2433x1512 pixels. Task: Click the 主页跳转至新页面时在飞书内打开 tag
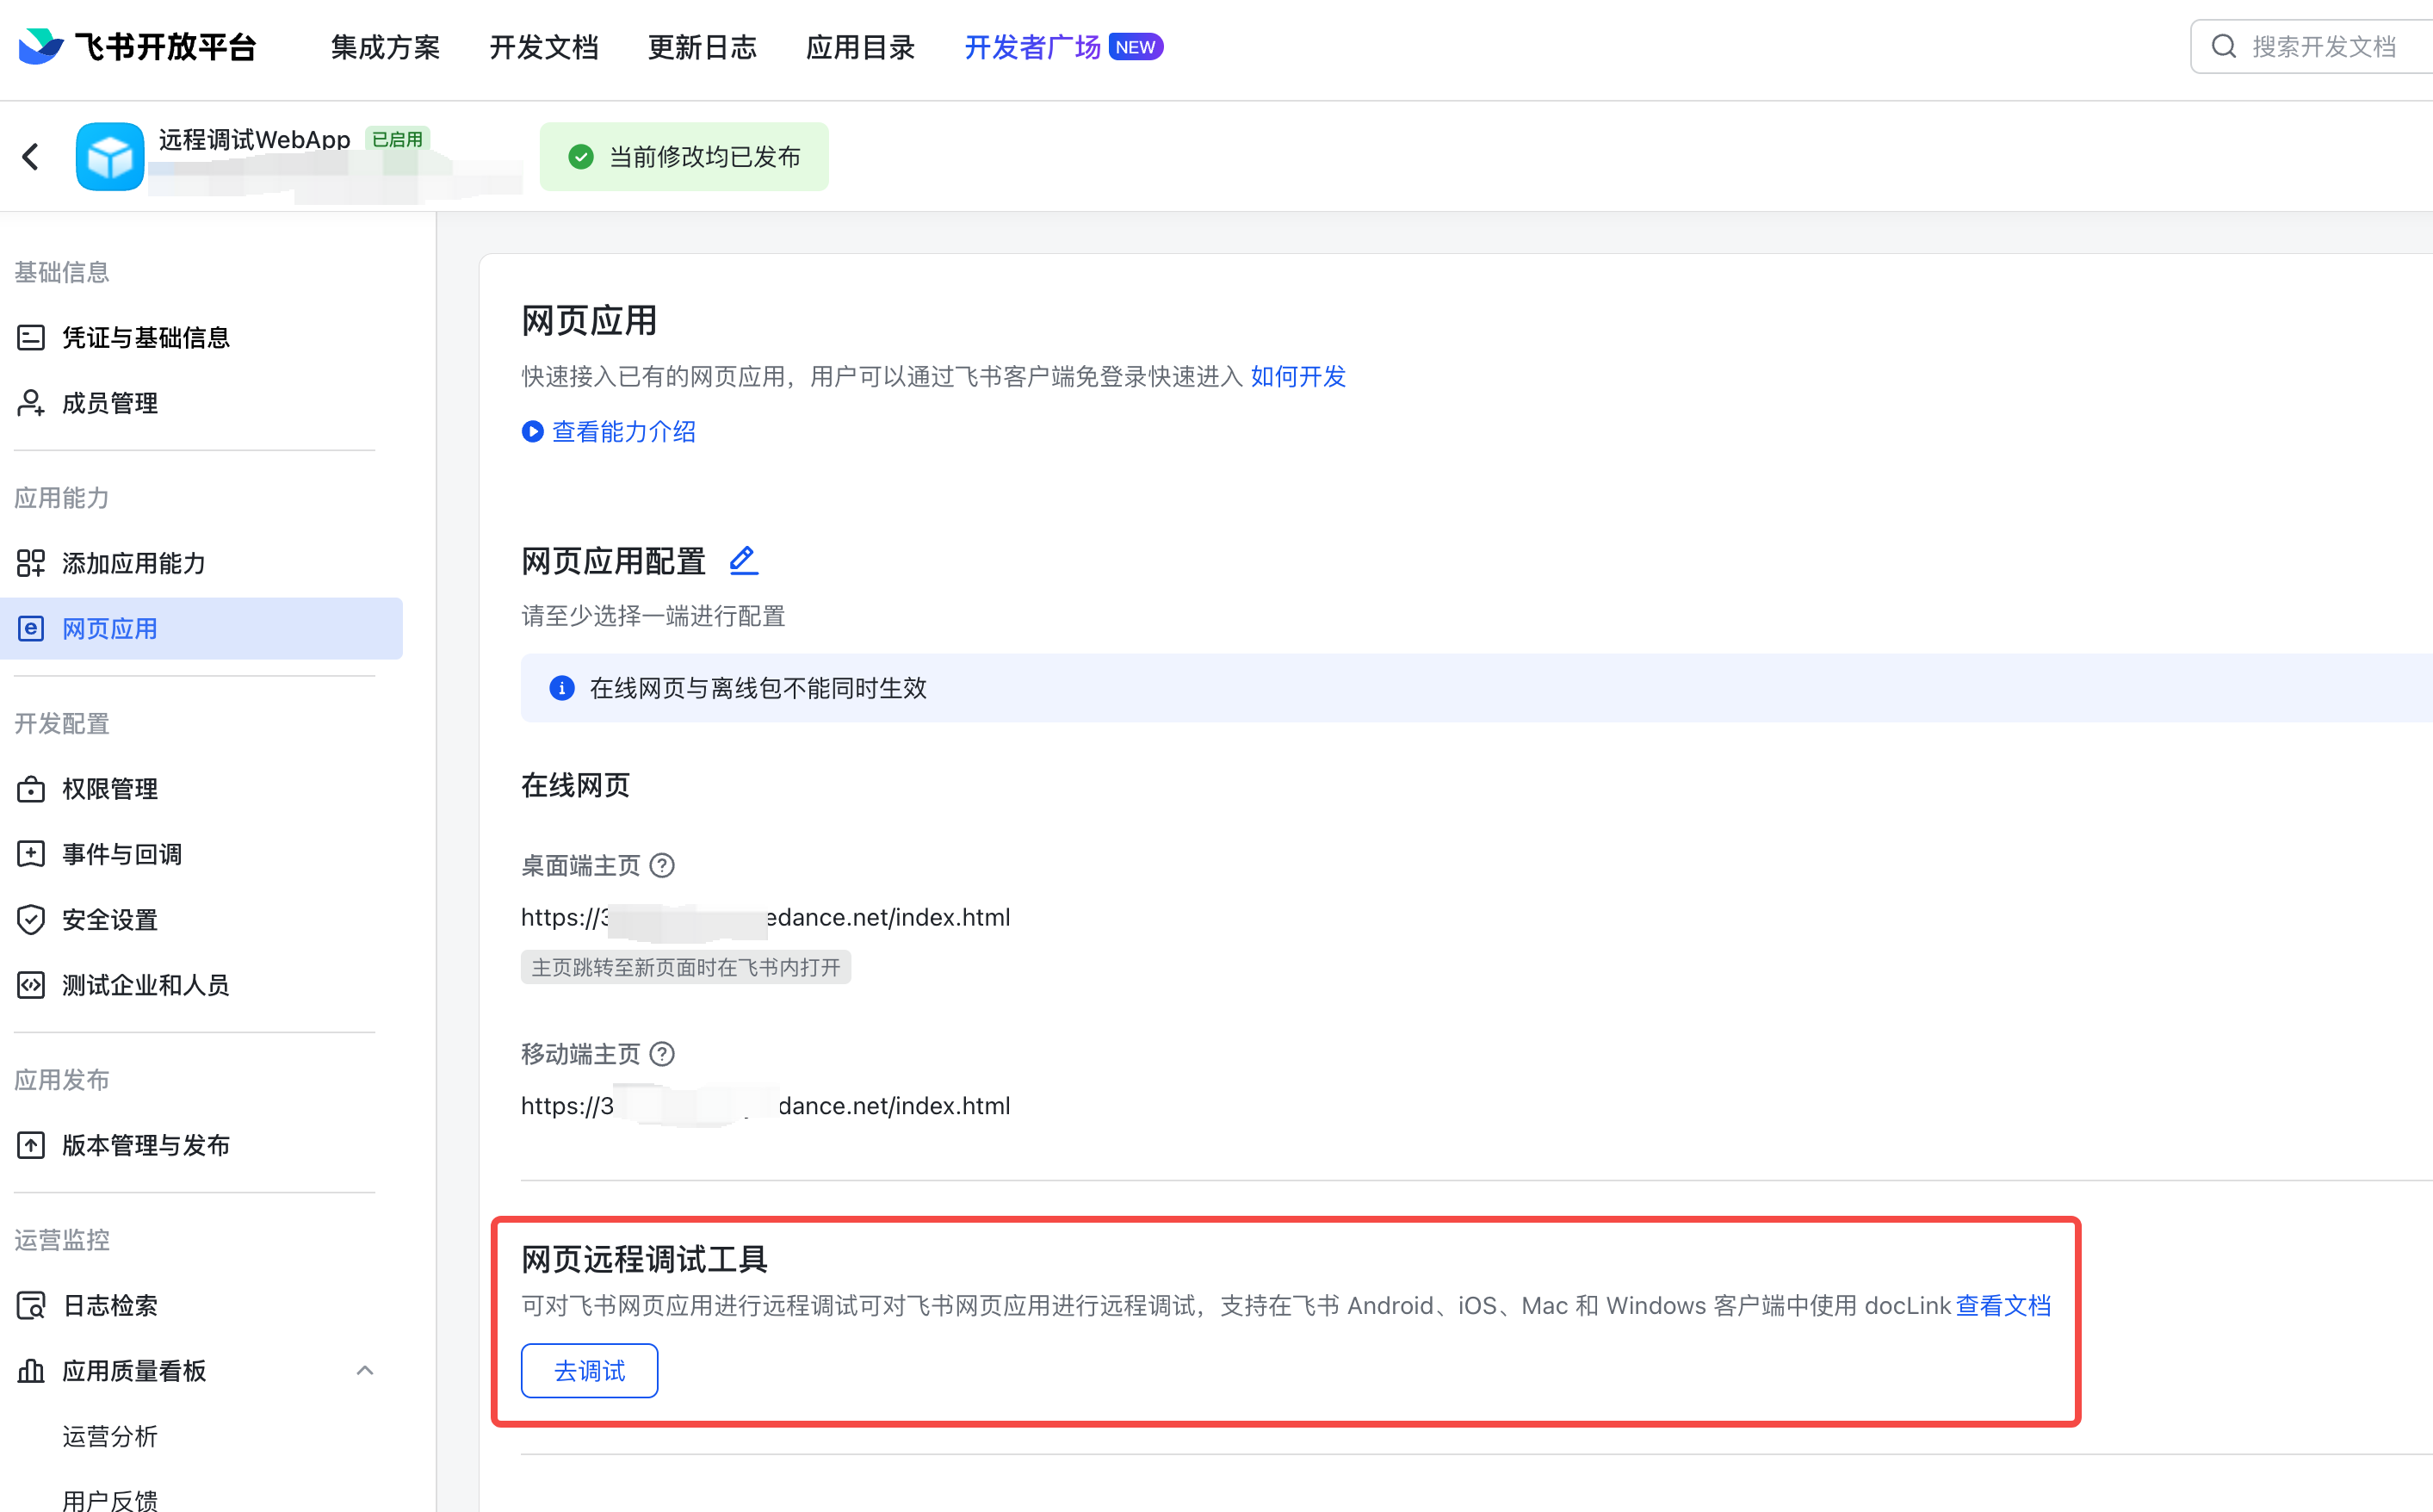coord(685,967)
